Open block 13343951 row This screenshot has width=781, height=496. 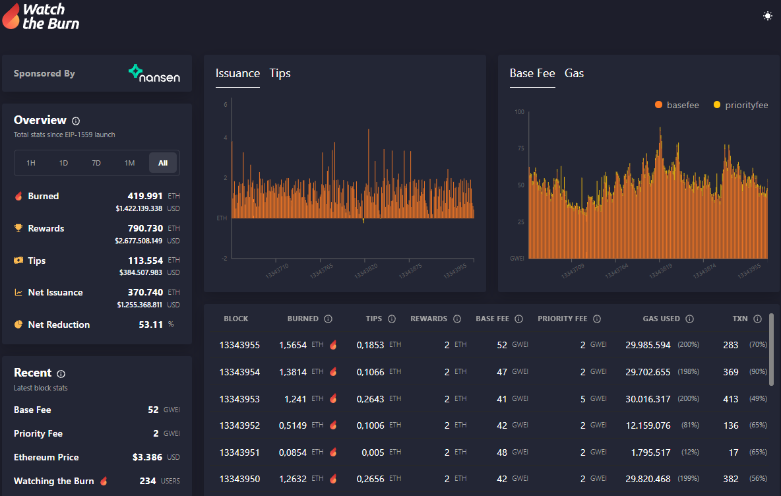[491, 452]
